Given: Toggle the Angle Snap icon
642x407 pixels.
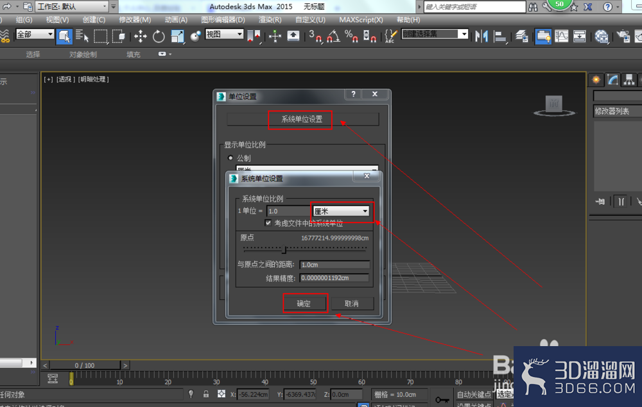Looking at the screenshot, I should click(333, 37).
